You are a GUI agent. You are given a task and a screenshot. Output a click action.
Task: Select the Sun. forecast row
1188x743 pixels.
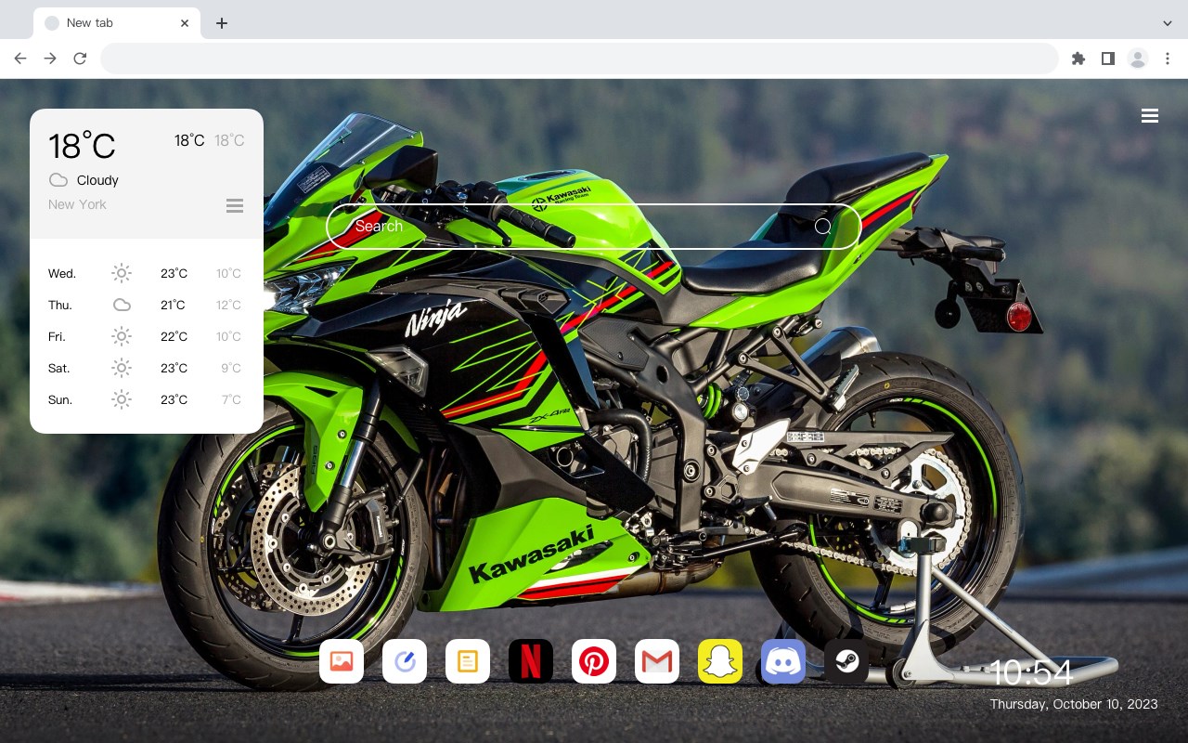tap(146, 399)
